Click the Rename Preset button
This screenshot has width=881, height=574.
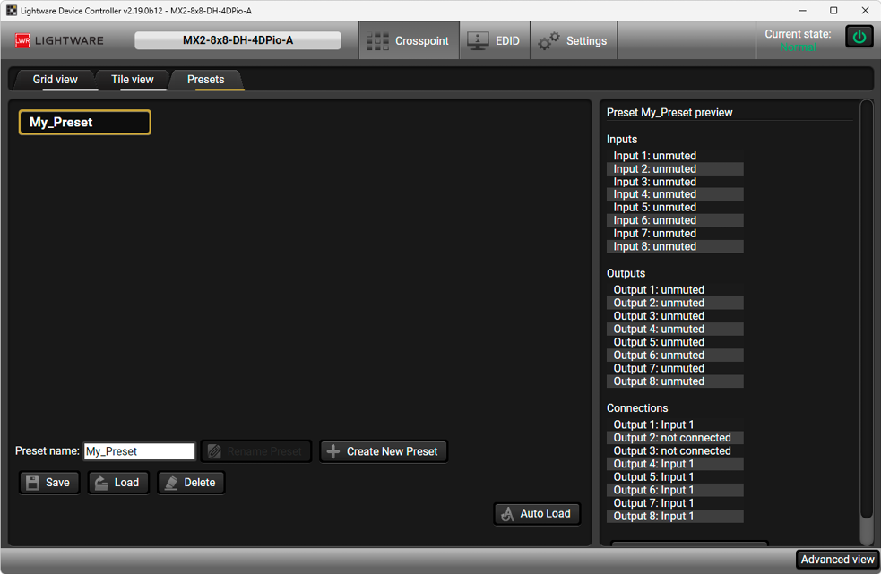point(255,451)
